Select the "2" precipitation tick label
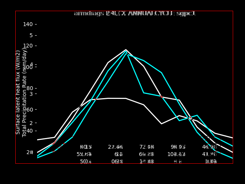 (x=31, y=123)
